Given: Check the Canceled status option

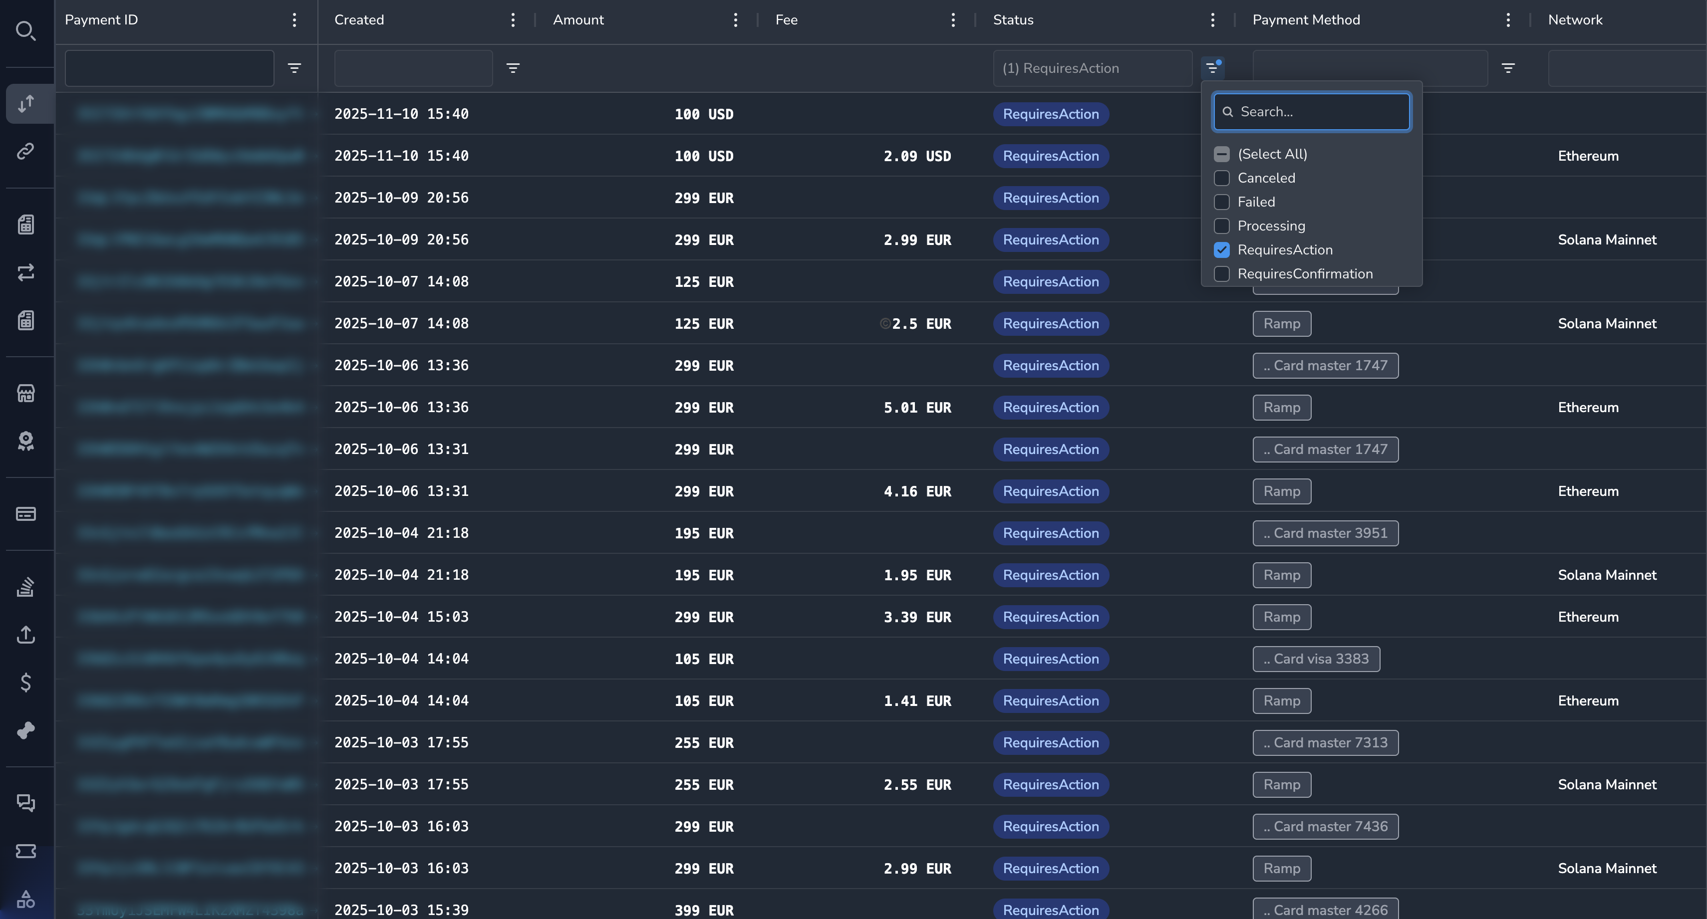Looking at the screenshot, I should (1222, 178).
